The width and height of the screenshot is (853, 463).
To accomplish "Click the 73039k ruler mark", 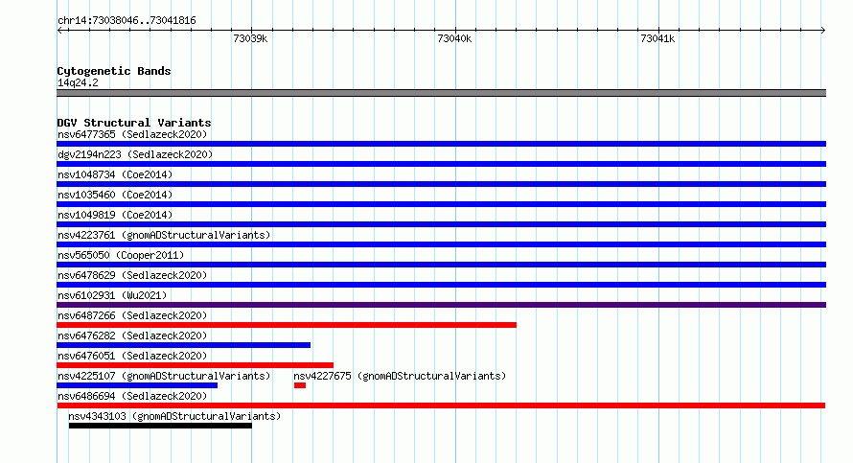I will pos(250,38).
